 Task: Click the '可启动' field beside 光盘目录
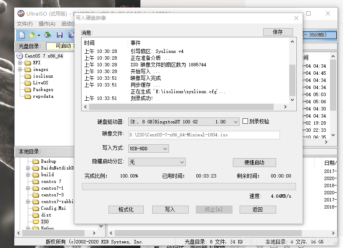tap(61, 46)
